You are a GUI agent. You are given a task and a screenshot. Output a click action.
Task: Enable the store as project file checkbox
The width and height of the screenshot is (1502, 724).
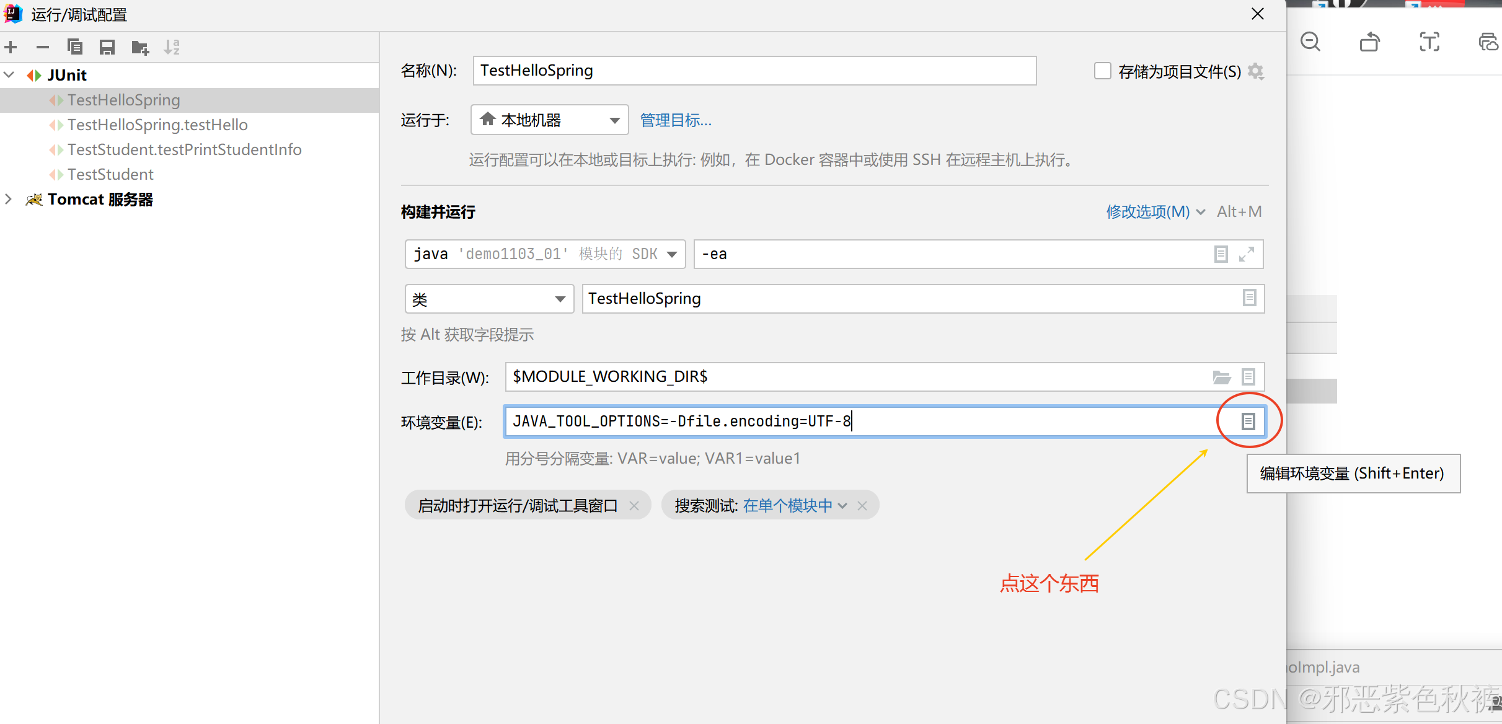tap(1102, 71)
